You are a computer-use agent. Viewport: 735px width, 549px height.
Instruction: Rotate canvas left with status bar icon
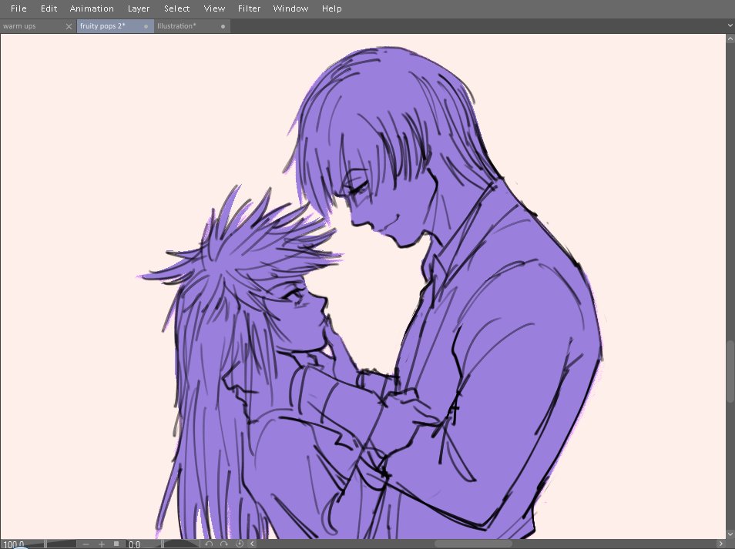pos(209,544)
